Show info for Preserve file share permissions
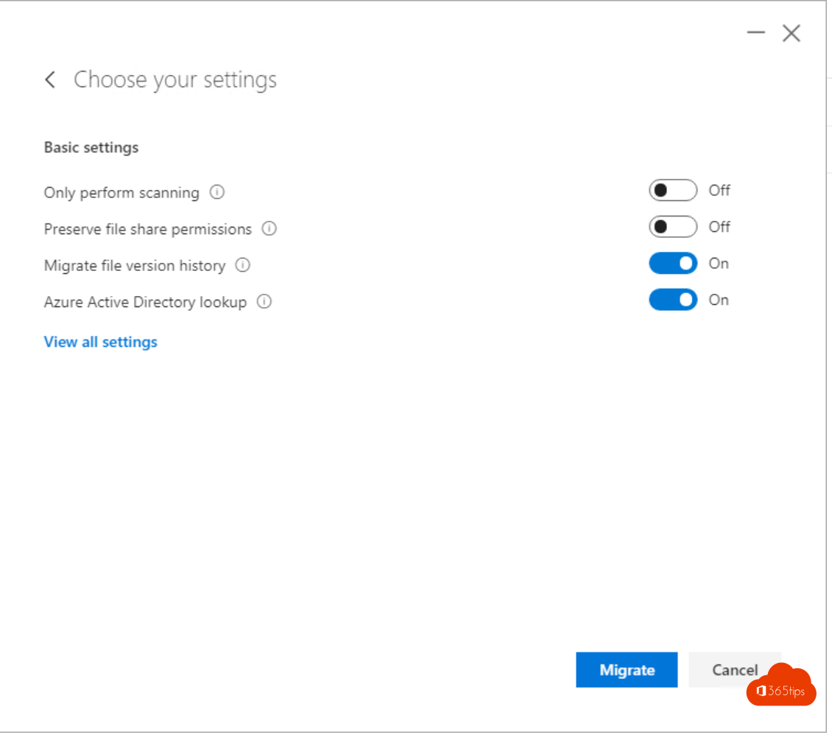 pyautogui.click(x=269, y=228)
